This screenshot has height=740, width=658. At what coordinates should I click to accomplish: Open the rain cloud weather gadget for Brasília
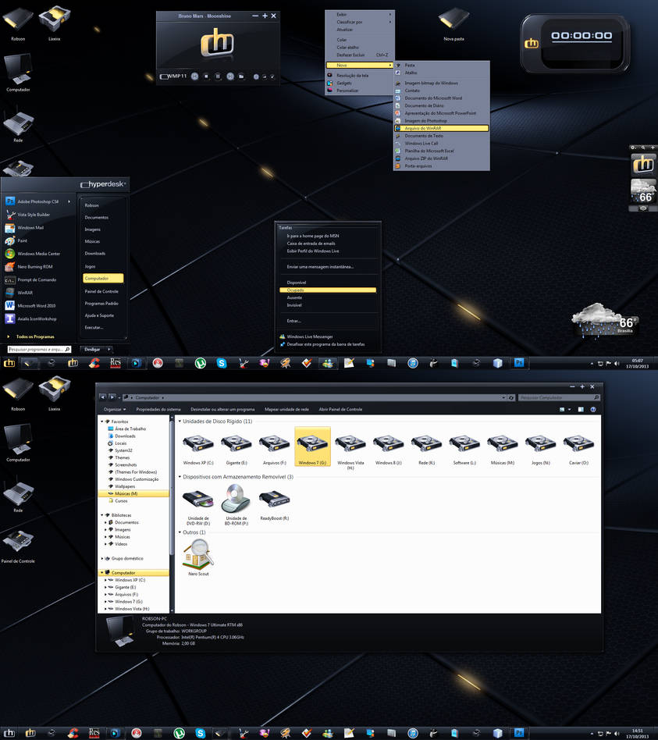pyautogui.click(x=606, y=320)
